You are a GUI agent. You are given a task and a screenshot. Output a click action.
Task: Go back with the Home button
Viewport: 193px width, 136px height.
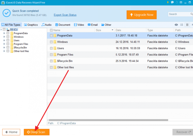pyautogui.click(x=11, y=132)
